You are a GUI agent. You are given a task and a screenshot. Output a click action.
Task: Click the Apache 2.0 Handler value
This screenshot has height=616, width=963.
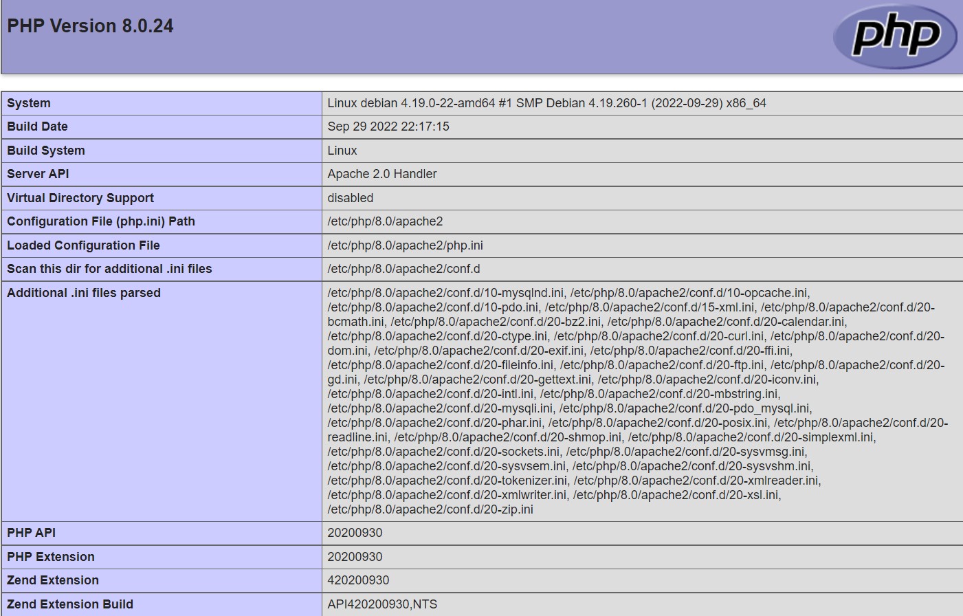382,174
